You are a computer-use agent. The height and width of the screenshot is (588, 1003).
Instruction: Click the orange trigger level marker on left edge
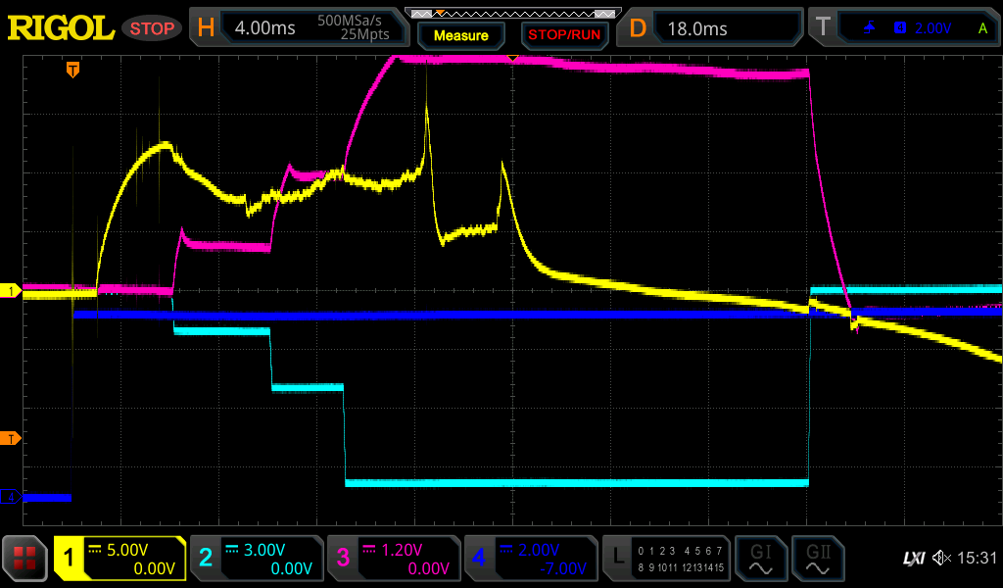pos(11,438)
